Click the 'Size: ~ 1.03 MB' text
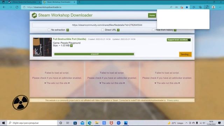The image size is (224, 126). [61, 45]
